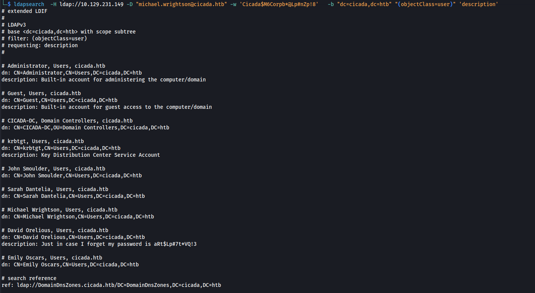Click the shell prompt dollar sign
Screen dimensions: 535x293
(x=9, y=4)
